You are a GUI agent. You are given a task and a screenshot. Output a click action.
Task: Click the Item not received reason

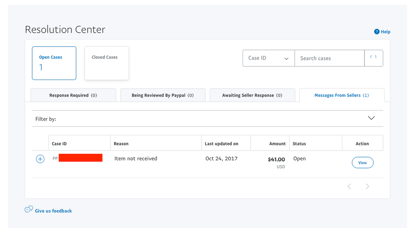pos(136,159)
